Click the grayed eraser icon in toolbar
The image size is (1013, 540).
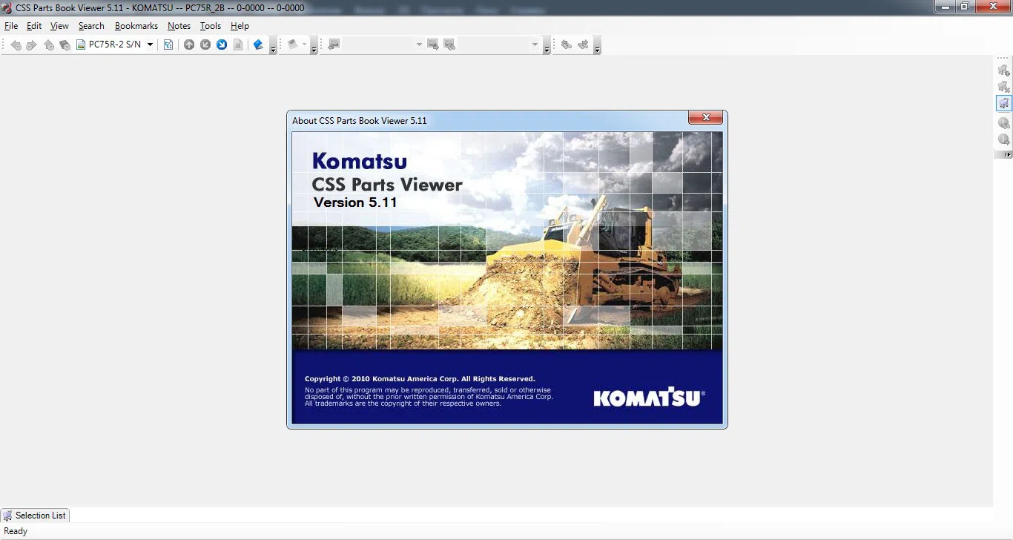pyautogui.click(x=293, y=45)
